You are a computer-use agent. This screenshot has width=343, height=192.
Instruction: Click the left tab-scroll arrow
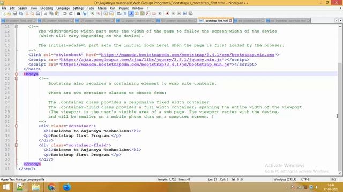coord(337,20)
